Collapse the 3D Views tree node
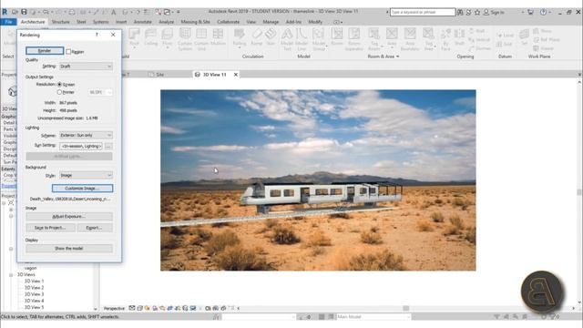Viewport: 583px width, 328px height. [11, 275]
